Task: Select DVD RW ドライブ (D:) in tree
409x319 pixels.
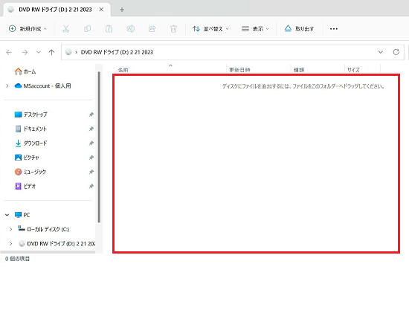Action: (x=57, y=244)
